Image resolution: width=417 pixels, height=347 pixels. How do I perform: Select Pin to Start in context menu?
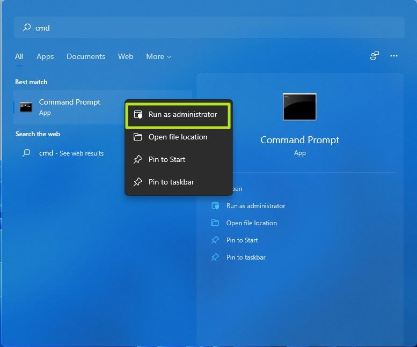[x=167, y=160]
